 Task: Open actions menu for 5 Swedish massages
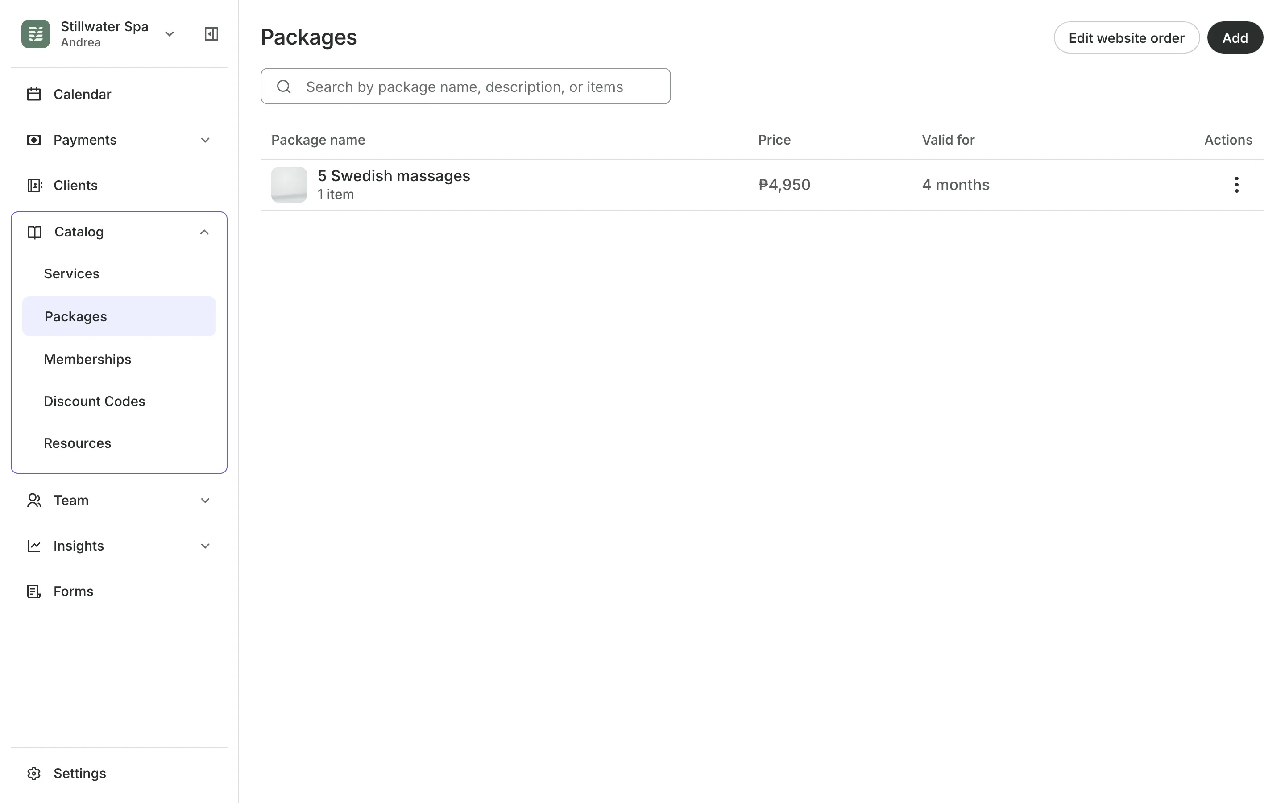[1236, 185]
